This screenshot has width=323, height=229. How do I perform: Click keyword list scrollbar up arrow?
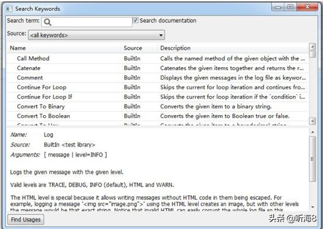tap(313, 47)
